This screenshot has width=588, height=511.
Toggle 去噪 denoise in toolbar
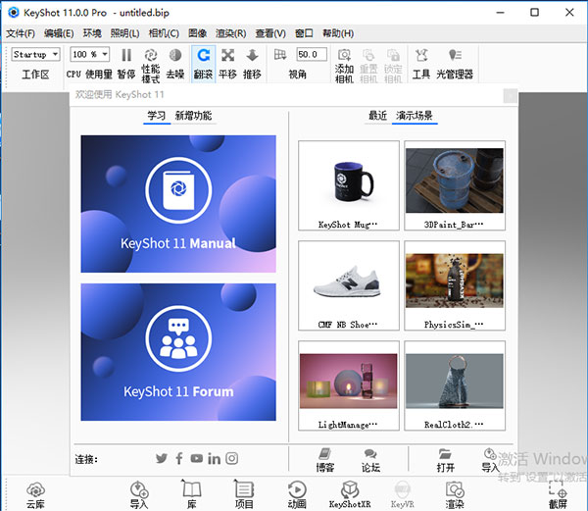coord(175,57)
